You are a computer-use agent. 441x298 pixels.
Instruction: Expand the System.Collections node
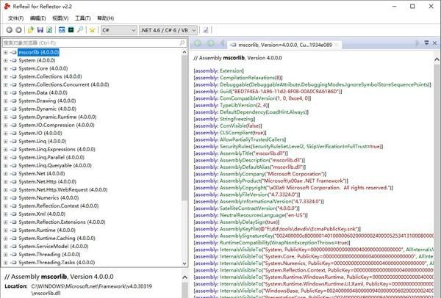6,76
